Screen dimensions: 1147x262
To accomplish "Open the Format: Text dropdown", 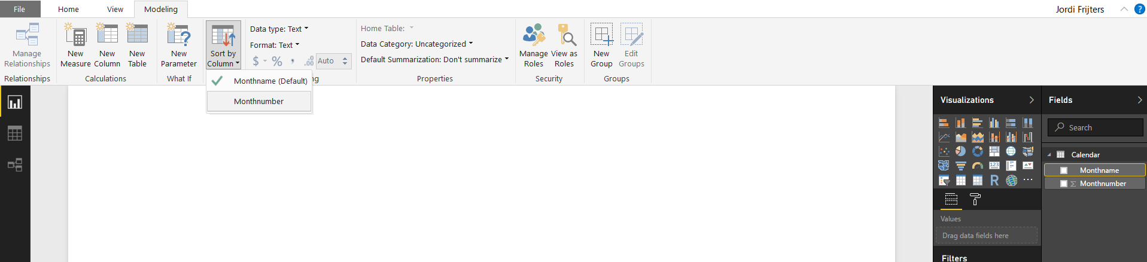I will (275, 45).
